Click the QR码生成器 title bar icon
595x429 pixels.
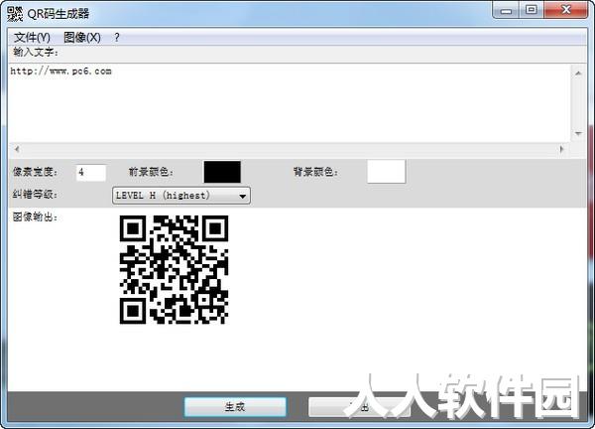click(x=15, y=14)
